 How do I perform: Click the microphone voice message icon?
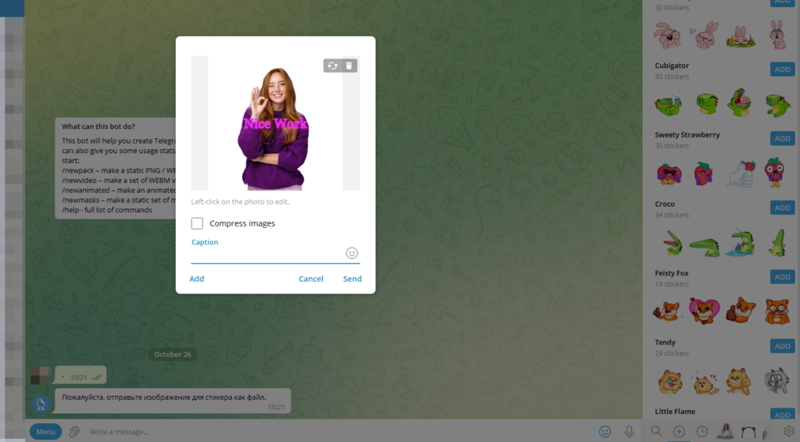point(629,432)
